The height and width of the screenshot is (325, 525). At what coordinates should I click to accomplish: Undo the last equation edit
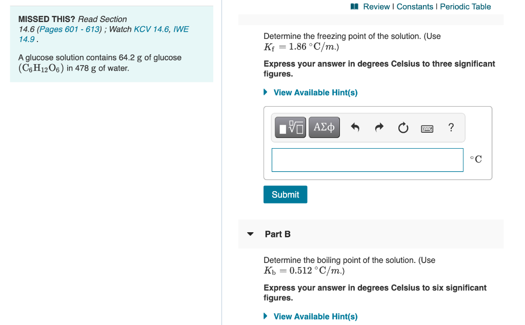(355, 127)
